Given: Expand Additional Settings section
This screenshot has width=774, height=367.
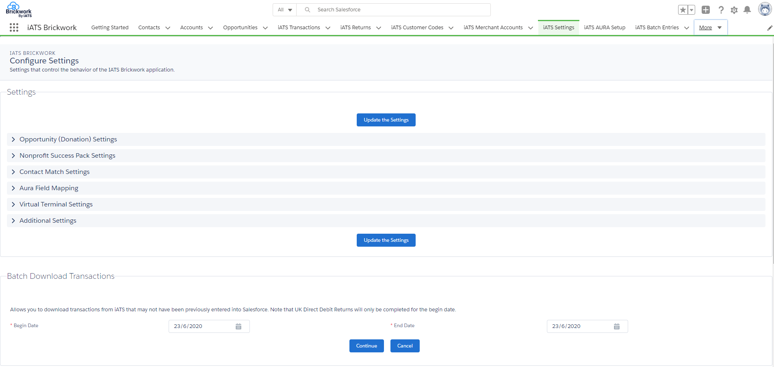Looking at the screenshot, I should (x=386, y=221).
